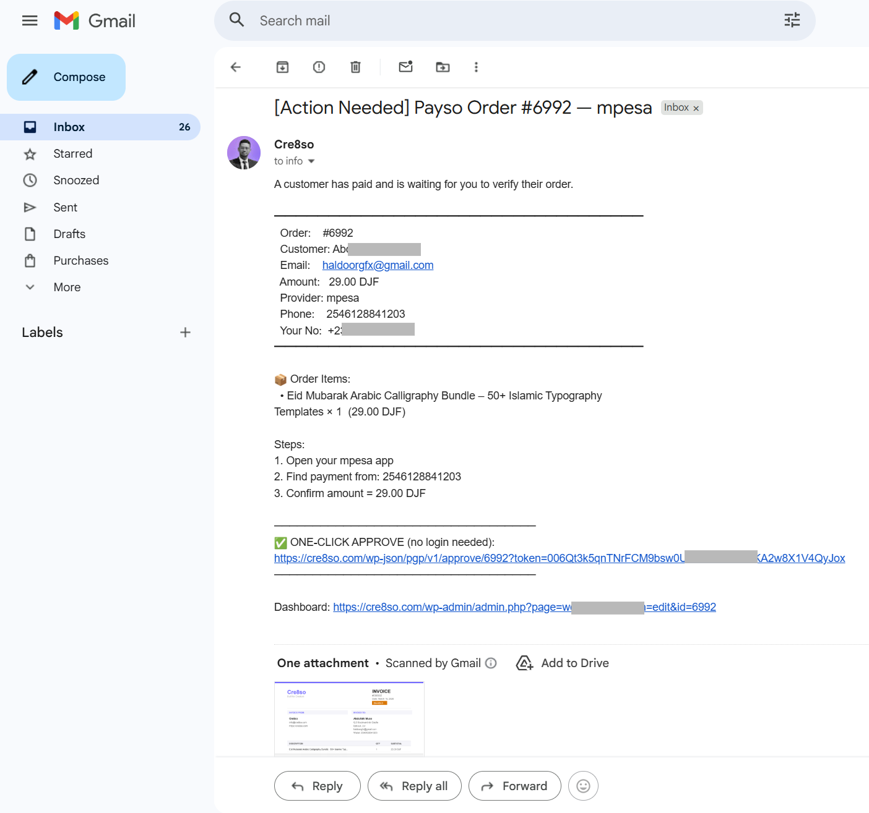Click the Labels heading

42,333
